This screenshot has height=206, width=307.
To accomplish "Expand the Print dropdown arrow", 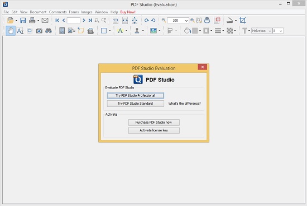I will (x=38, y=20).
